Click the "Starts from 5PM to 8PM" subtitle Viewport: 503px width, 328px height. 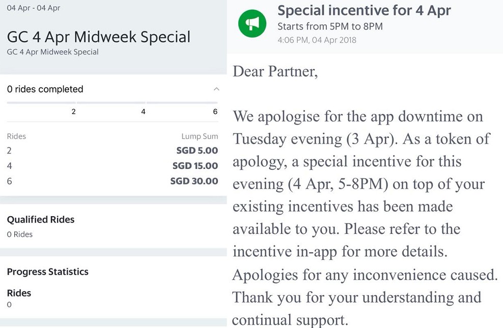coord(330,26)
